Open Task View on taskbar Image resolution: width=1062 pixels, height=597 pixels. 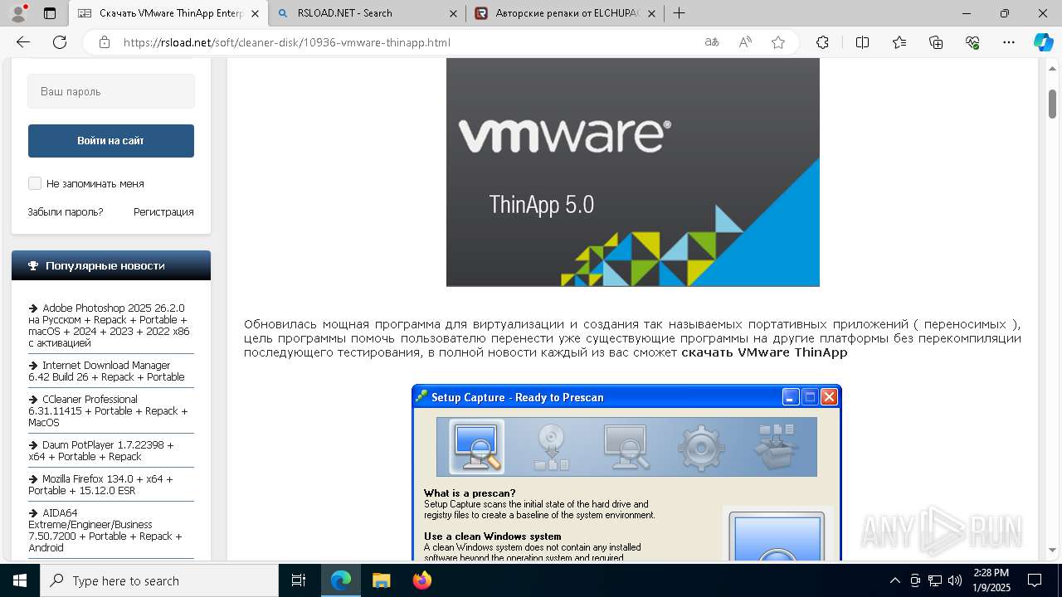point(299,580)
